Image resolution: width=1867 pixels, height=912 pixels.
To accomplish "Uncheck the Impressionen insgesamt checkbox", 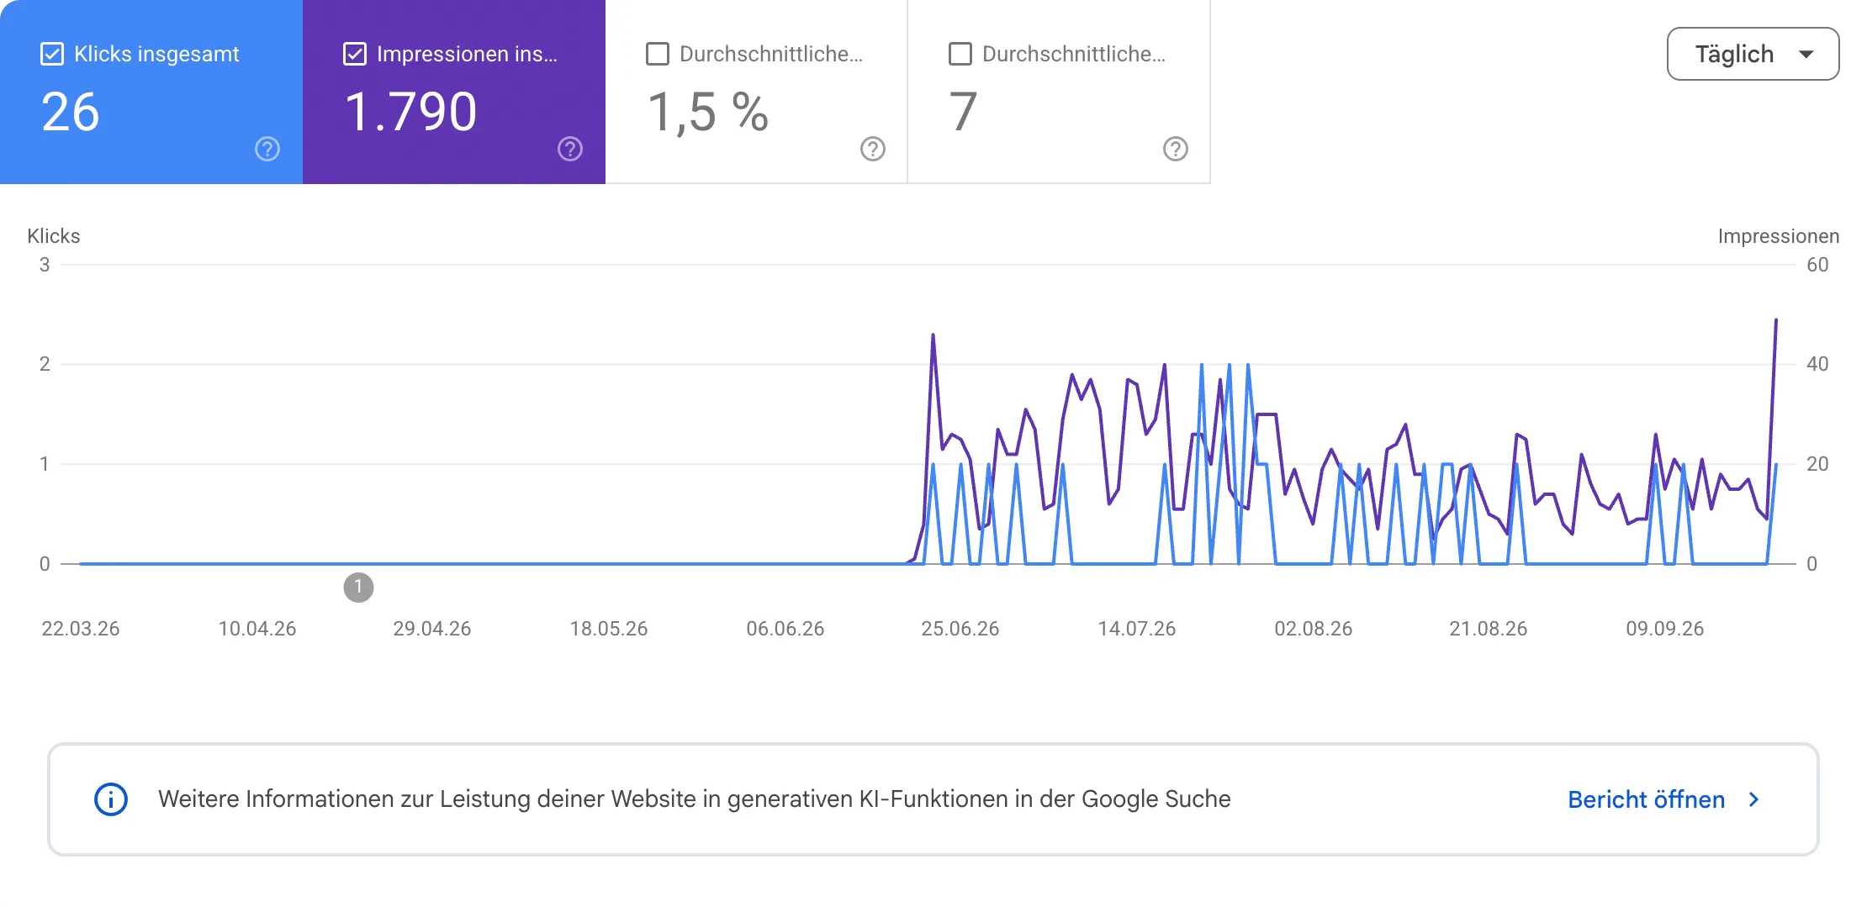I will 355,54.
